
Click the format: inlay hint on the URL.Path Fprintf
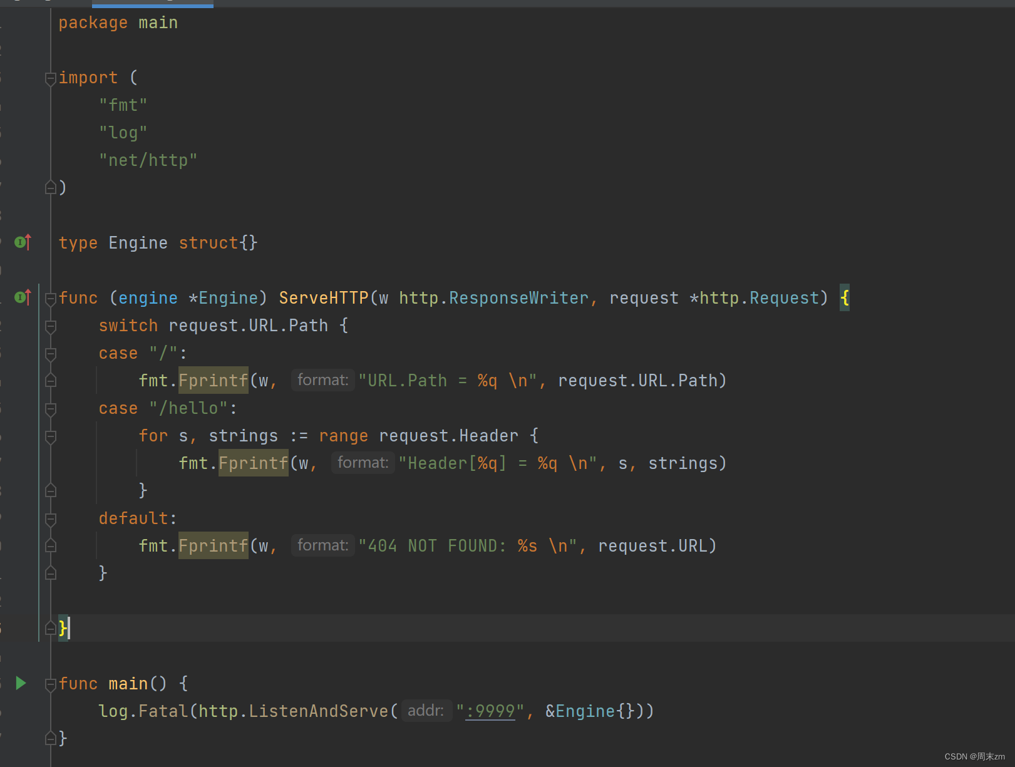pos(322,379)
